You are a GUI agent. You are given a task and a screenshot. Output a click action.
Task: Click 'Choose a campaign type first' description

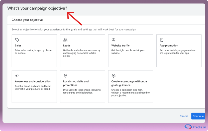[131, 93]
